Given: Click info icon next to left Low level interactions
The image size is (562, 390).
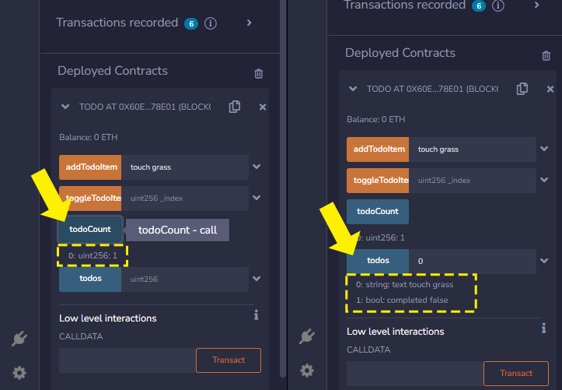Looking at the screenshot, I should click(256, 315).
